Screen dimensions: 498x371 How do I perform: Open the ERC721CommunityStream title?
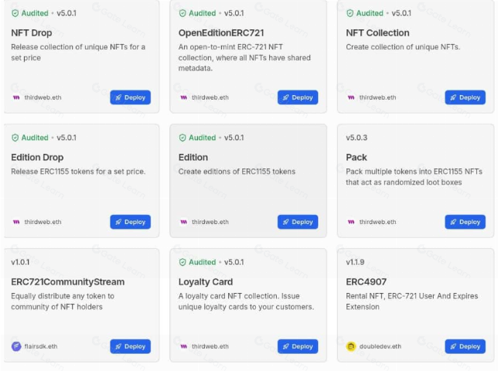click(x=67, y=282)
